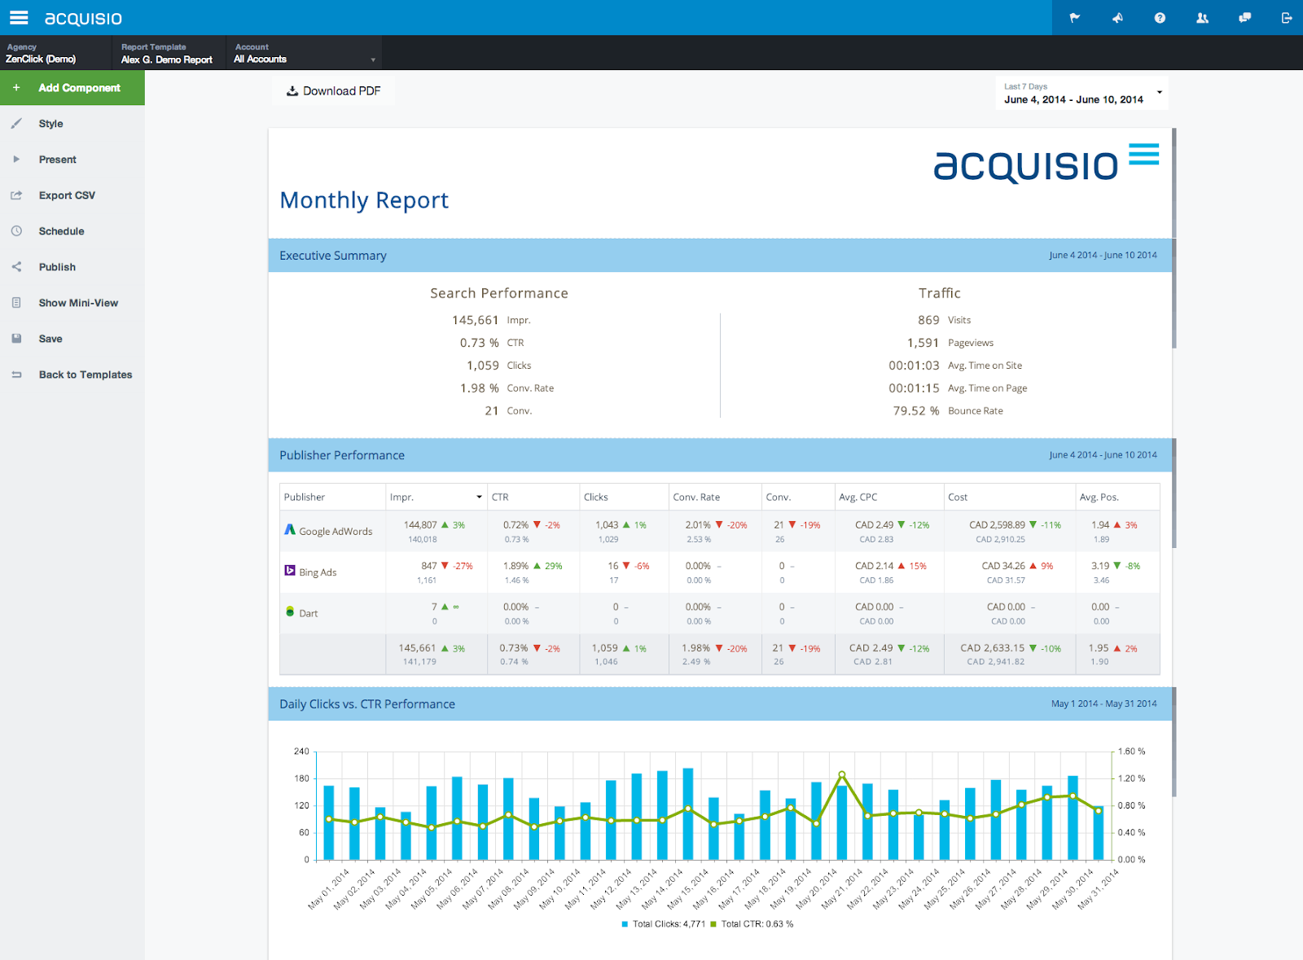The image size is (1303, 960).
Task: Select Style in the left sidebar
Action: [50, 124]
